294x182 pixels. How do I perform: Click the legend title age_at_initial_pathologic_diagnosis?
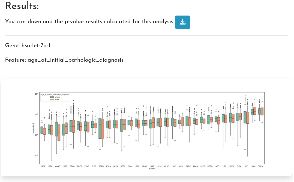55,95
